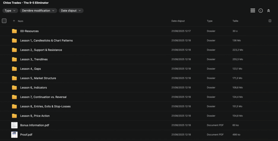Open the column settings icon
Viewport: 278px width, 141px height.
point(270,21)
